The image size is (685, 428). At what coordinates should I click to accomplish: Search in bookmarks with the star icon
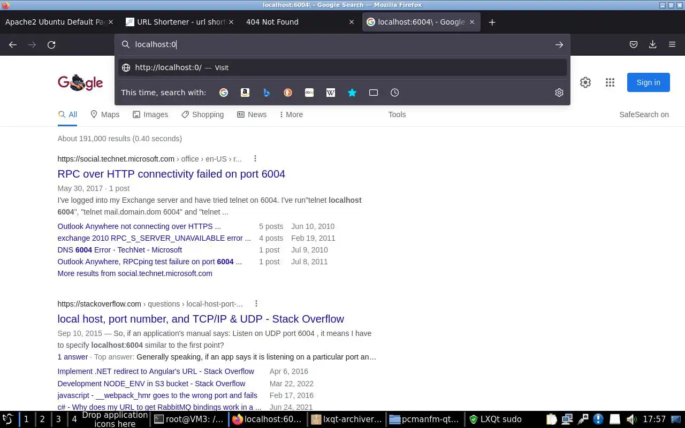(352, 93)
